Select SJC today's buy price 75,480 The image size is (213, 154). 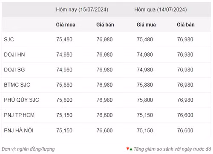[64, 40]
